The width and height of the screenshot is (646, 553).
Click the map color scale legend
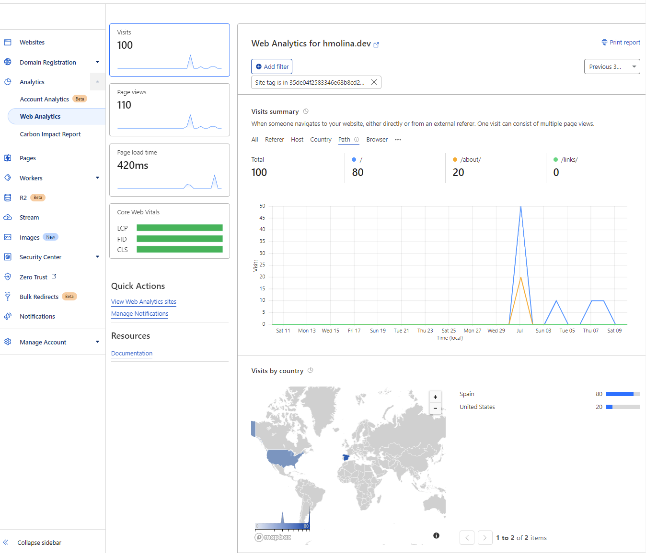[x=283, y=526]
